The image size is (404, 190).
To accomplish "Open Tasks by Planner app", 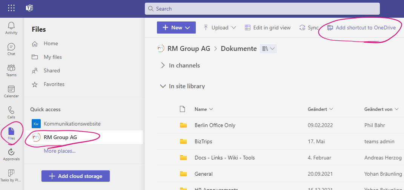I will (x=11, y=176).
